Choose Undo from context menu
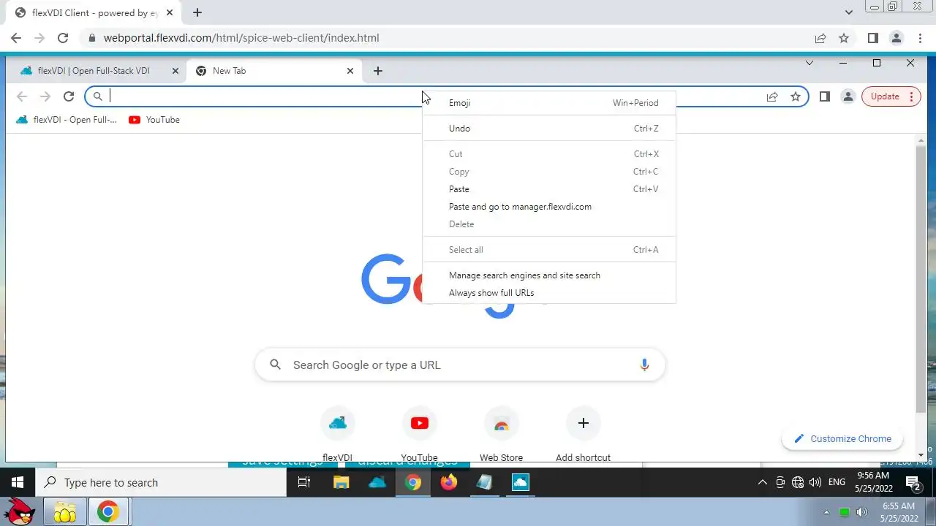936x526 pixels. (549, 129)
